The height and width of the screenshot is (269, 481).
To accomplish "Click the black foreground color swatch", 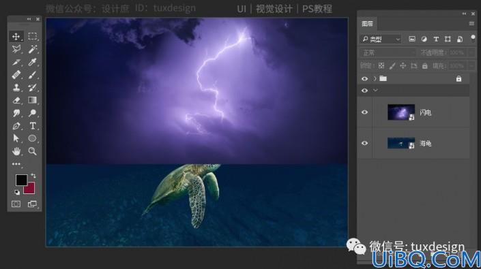I will (21, 180).
